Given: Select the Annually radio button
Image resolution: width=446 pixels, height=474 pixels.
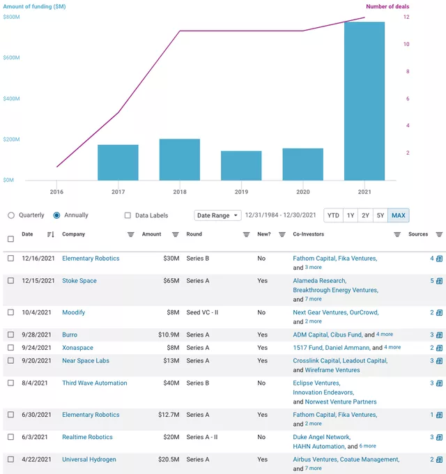Looking at the screenshot, I should (56, 215).
